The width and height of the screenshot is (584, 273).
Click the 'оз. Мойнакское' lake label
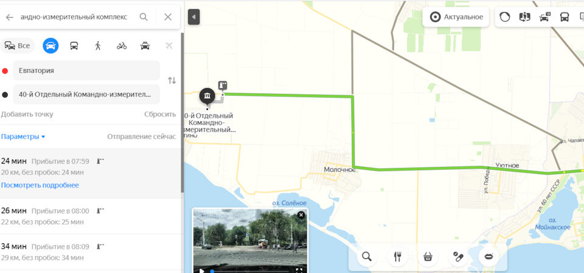553,224
